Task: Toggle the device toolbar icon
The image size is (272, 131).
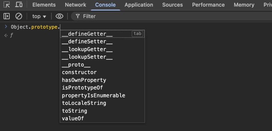Action: [x=19, y=5]
